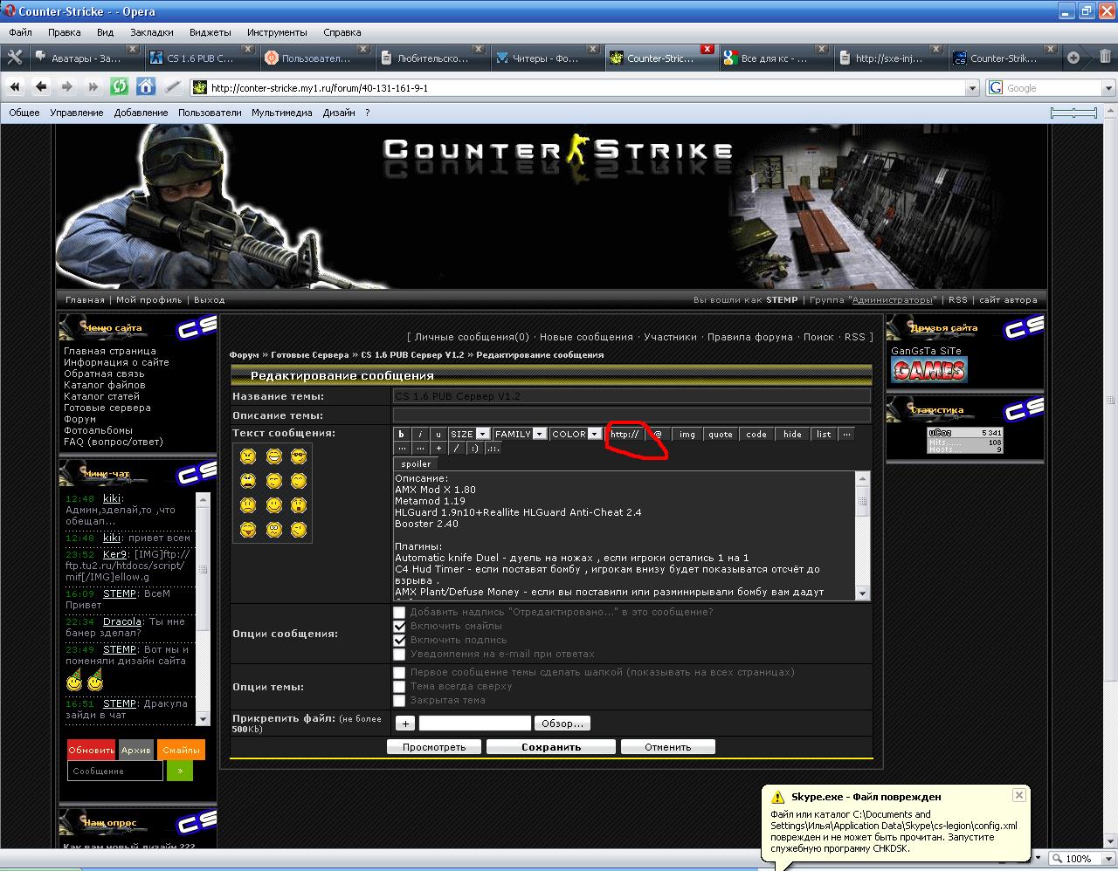Image resolution: width=1118 pixels, height=871 pixels.
Task: Insert email tag with @ button
Action: (x=659, y=434)
